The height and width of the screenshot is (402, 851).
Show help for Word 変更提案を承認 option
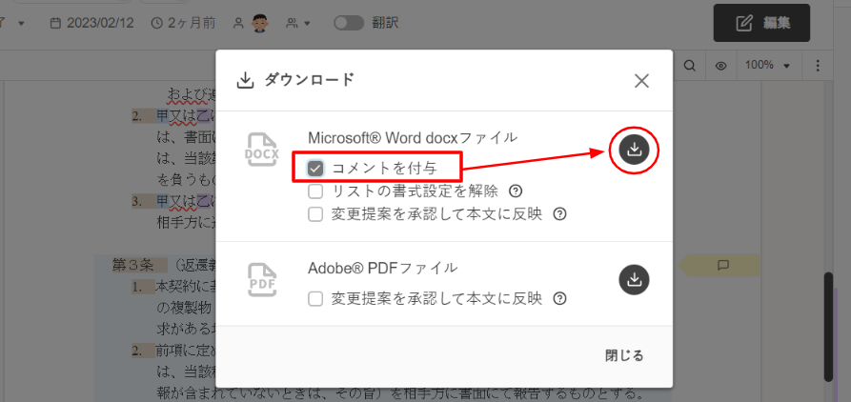click(559, 214)
